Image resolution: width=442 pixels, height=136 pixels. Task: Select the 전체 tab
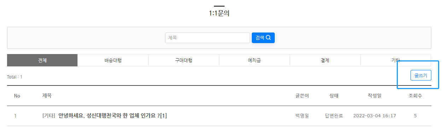click(x=42, y=60)
